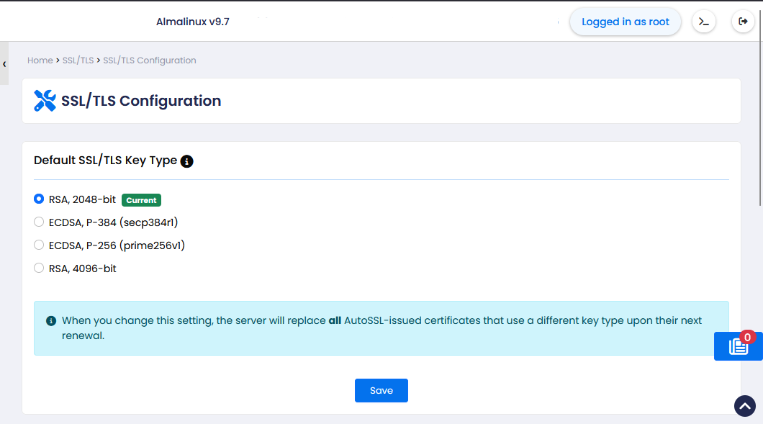
Task: Click the Logged in as root button
Action: [626, 22]
